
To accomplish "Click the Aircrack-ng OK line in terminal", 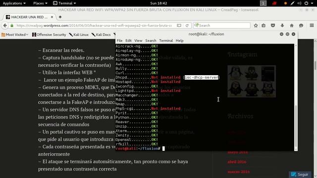I will (137, 46).
